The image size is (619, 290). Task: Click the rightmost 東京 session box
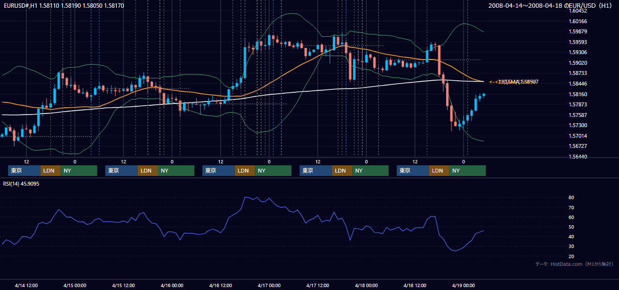pyautogui.click(x=413, y=171)
